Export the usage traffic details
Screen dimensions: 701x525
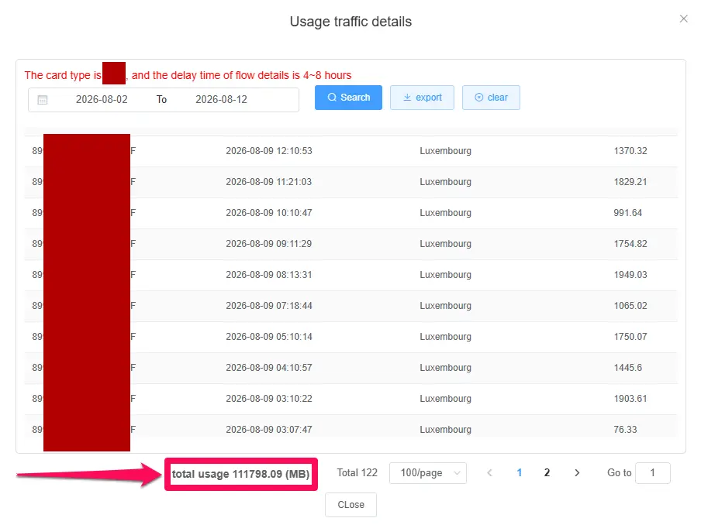point(422,98)
